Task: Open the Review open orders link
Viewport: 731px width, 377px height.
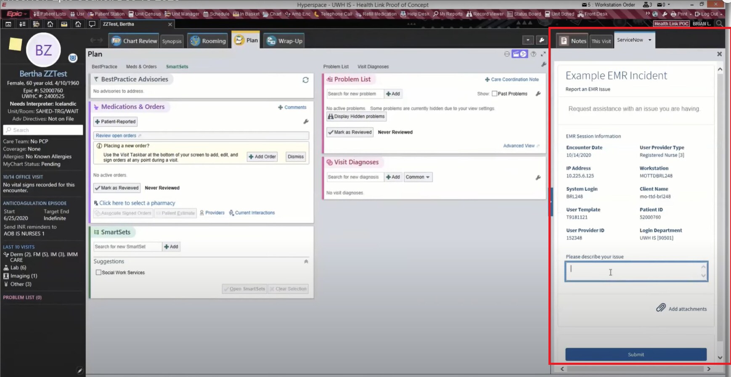Action: (116, 136)
